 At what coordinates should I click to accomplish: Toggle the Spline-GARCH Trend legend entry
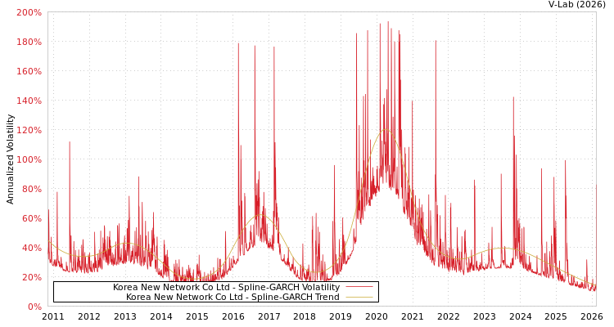click(x=232, y=298)
